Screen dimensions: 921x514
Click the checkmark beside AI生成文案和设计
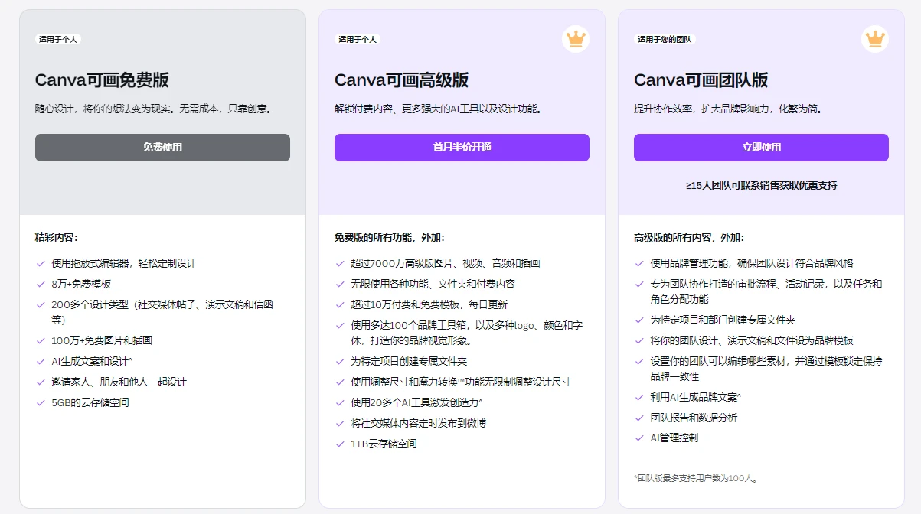[x=41, y=361]
